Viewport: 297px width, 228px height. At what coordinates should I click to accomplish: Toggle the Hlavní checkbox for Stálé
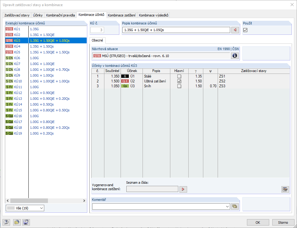(179, 76)
